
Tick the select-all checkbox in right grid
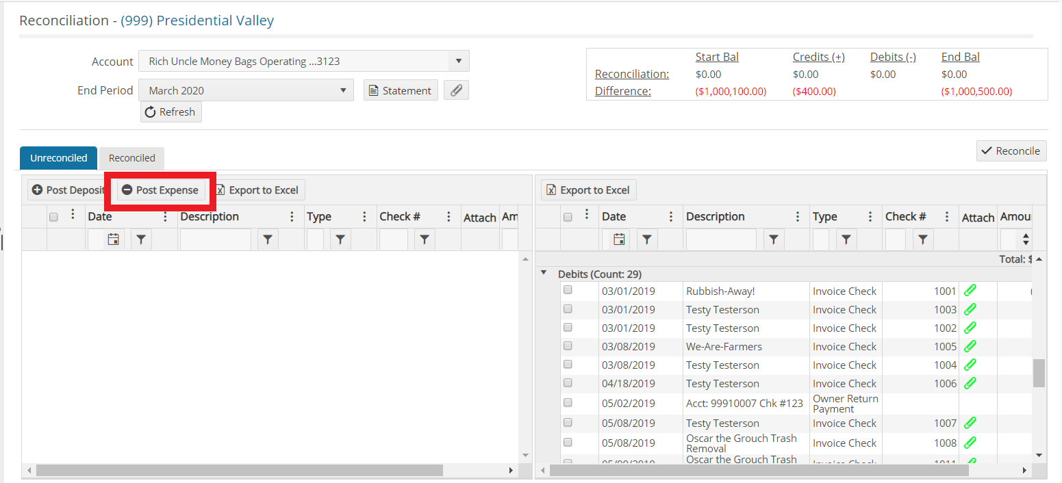click(x=567, y=217)
